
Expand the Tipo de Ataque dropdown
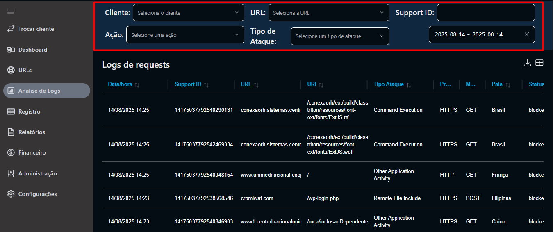pyautogui.click(x=339, y=36)
